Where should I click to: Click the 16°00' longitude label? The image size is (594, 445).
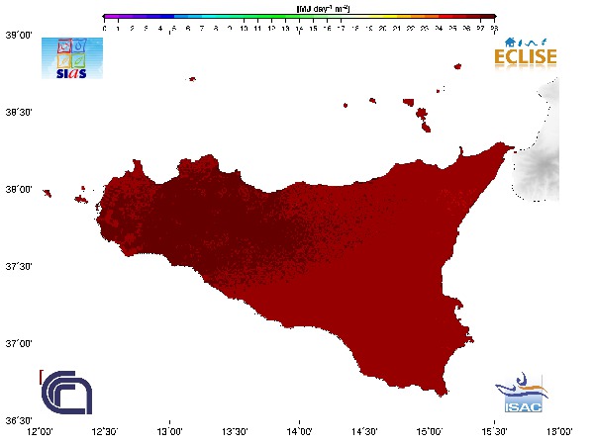pos(559,431)
